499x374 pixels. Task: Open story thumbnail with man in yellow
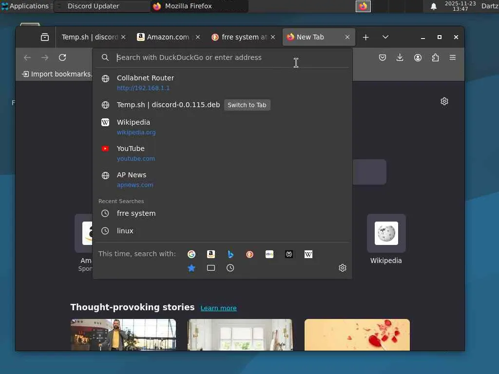coord(123,335)
